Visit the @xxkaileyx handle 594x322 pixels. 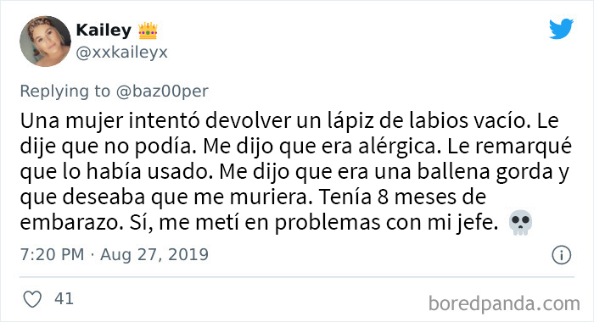click(121, 53)
